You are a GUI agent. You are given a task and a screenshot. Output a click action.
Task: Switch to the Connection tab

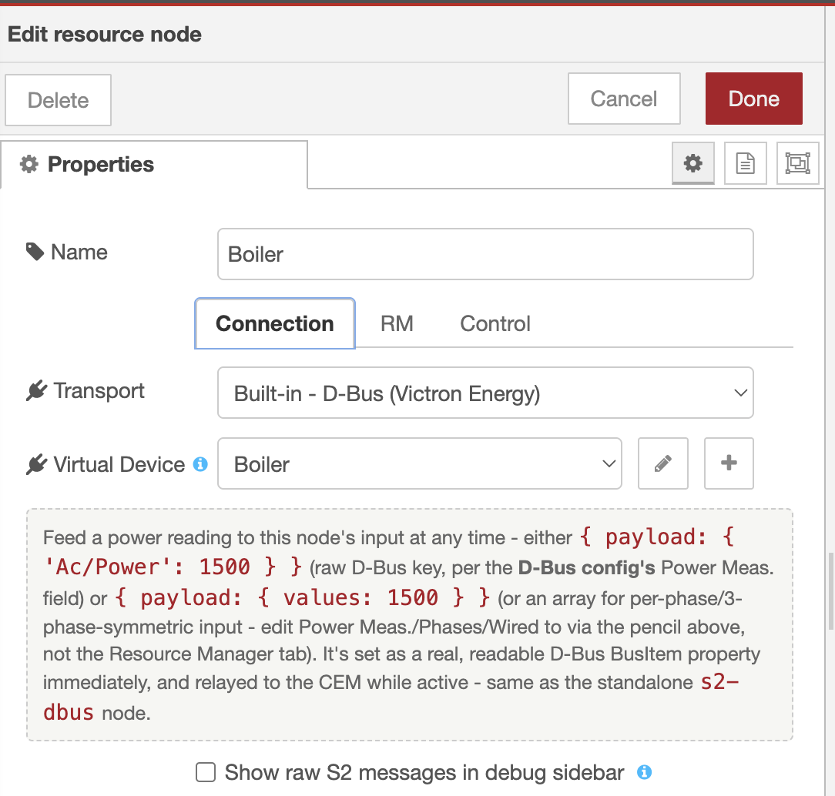(275, 323)
